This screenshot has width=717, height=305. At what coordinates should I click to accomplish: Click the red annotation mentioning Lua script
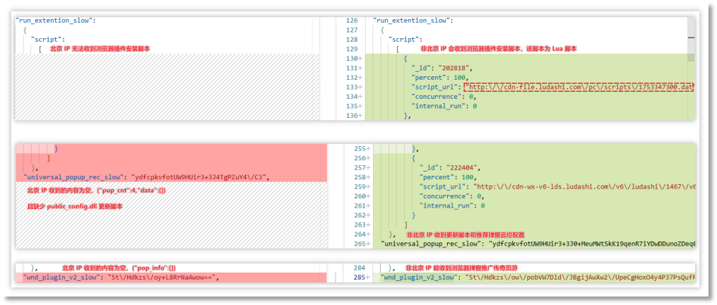coord(498,49)
